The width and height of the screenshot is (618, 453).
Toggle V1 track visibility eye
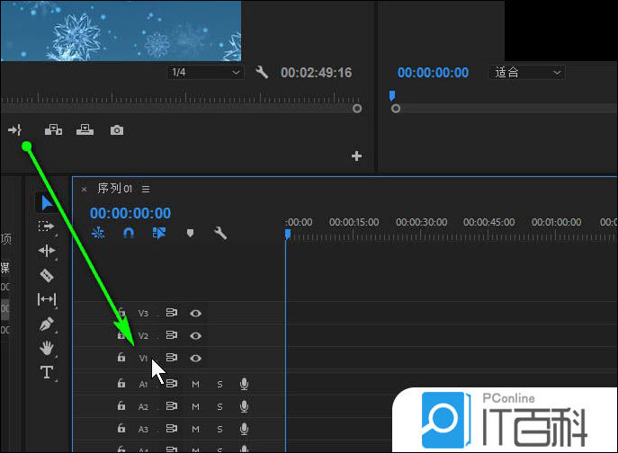click(x=195, y=358)
